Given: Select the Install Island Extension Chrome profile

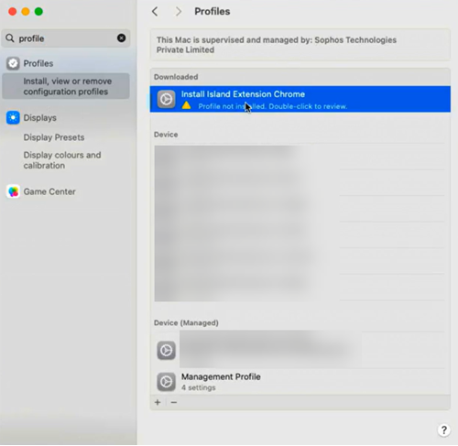Looking at the screenshot, I should click(x=300, y=99).
